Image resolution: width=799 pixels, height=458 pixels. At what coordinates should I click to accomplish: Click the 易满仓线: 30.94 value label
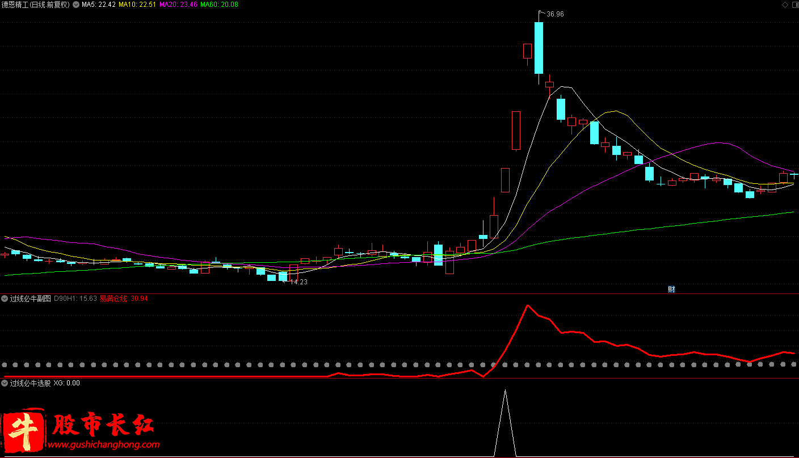pos(124,298)
